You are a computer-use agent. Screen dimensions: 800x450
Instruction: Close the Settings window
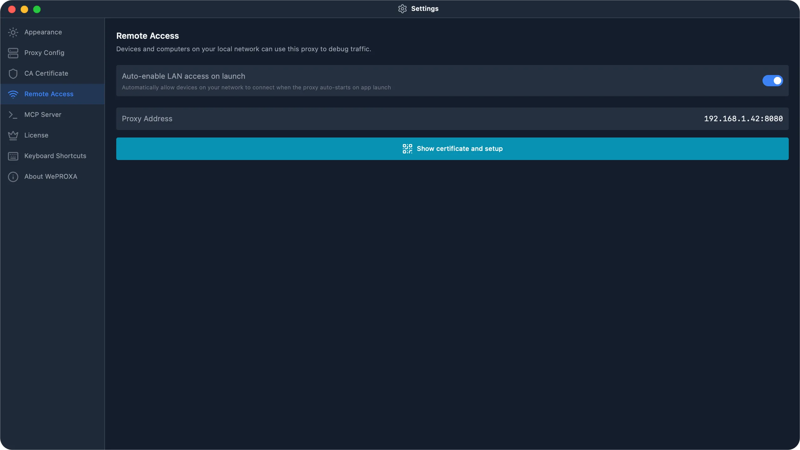(12, 9)
